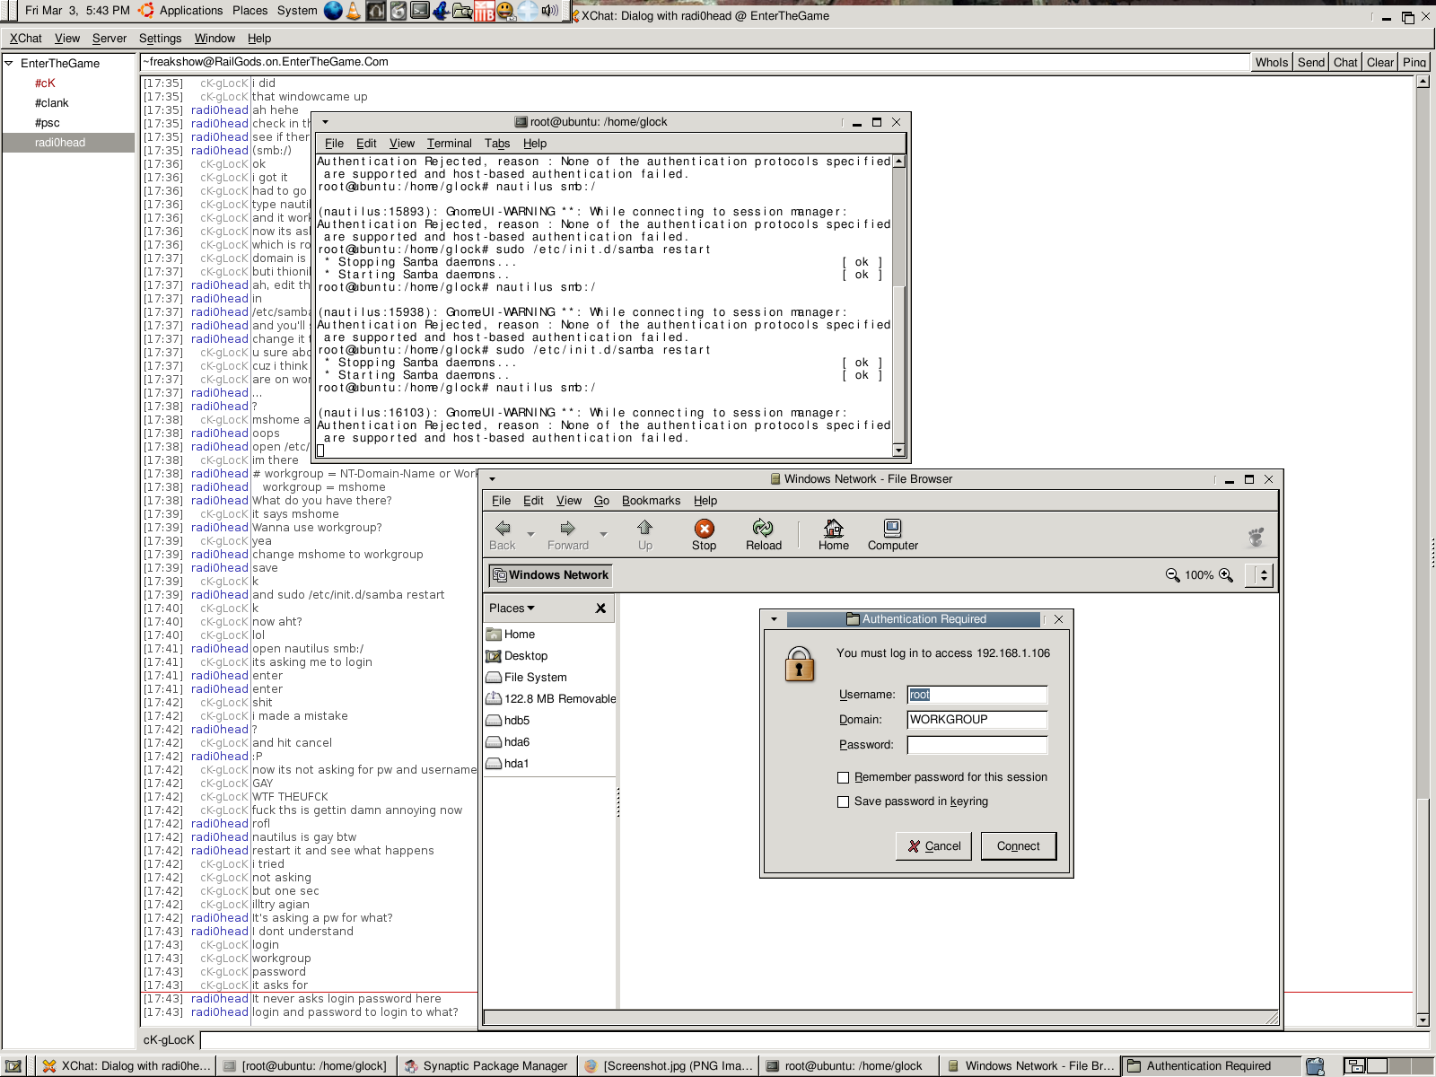This screenshot has height=1077, width=1436.
Task: Click Forward arrow in File Browser
Action: click(x=567, y=535)
